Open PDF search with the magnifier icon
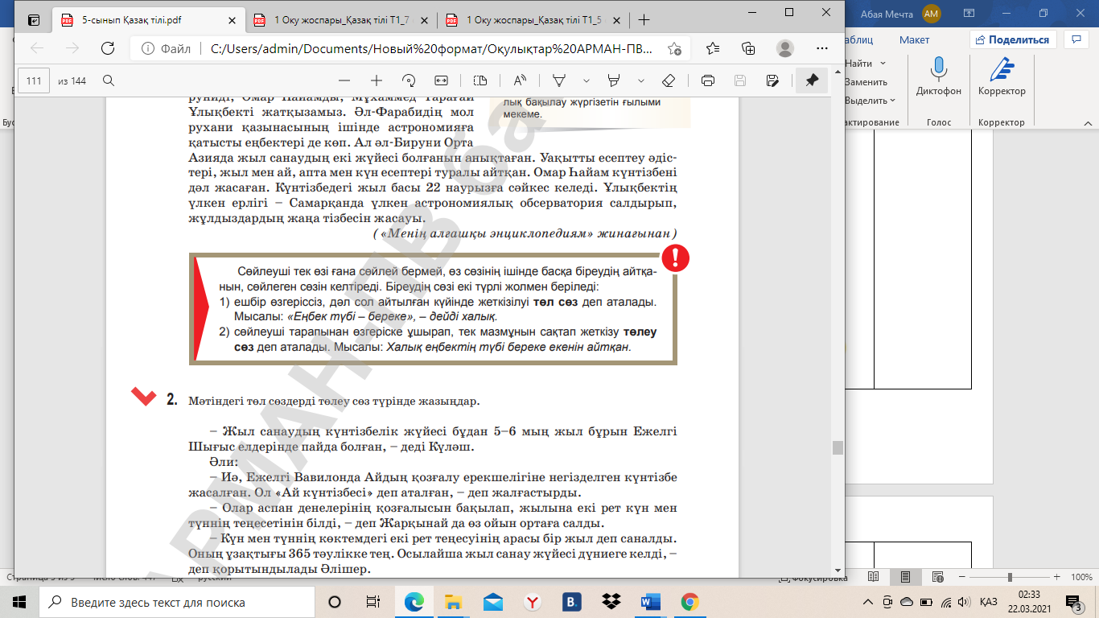This screenshot has height=618, width=1099. click(109, 80)
